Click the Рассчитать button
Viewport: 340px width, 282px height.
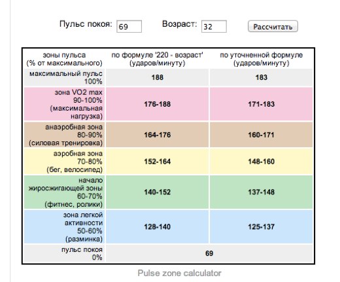pos(273,26)
